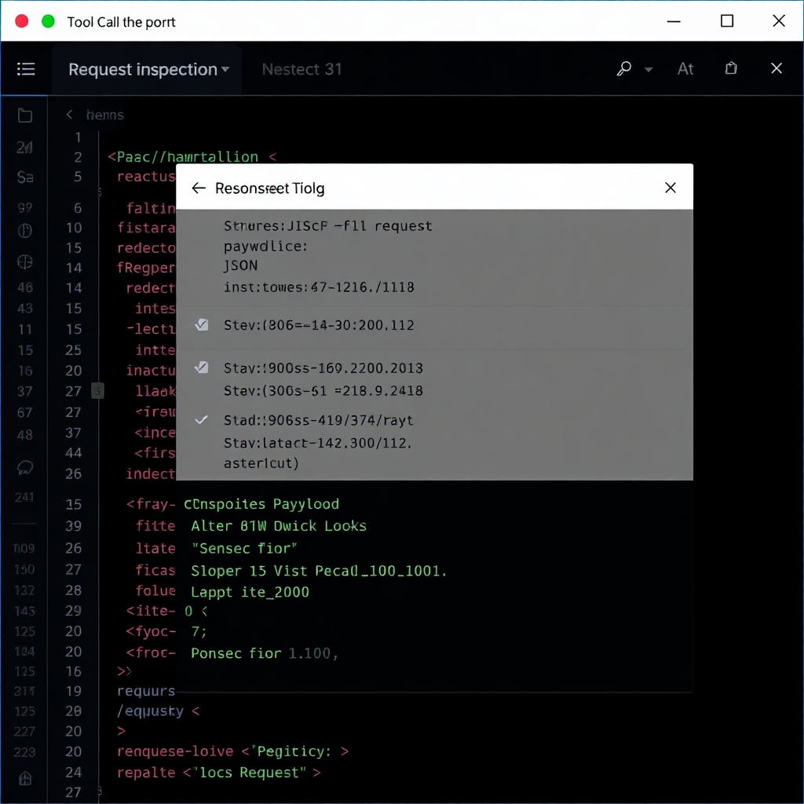Click the renquese-loive "Pegiticy: line
The width and height of the screenshot is (804, 804).
point(232,751)
